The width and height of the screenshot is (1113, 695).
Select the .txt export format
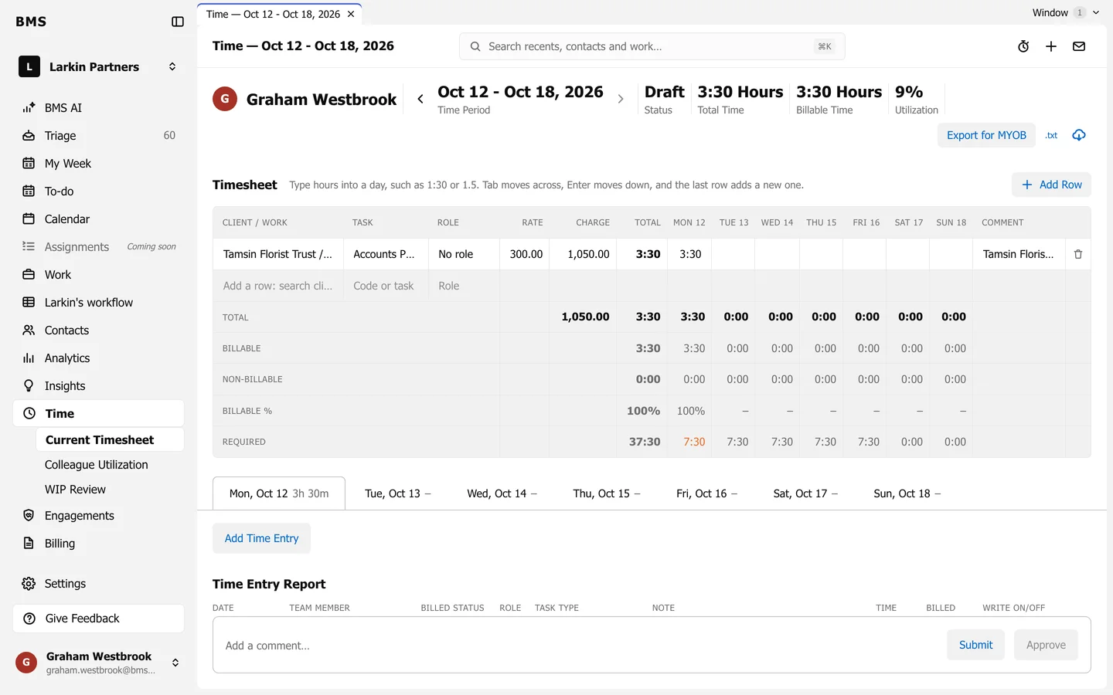pyautogui.click(x=1051, y=135)
